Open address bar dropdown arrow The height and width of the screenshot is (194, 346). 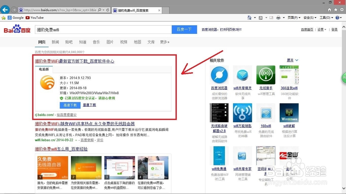103,10
